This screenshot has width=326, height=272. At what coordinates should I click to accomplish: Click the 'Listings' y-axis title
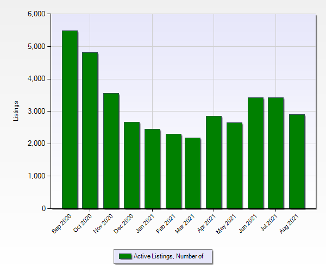[x=16, y=111]
